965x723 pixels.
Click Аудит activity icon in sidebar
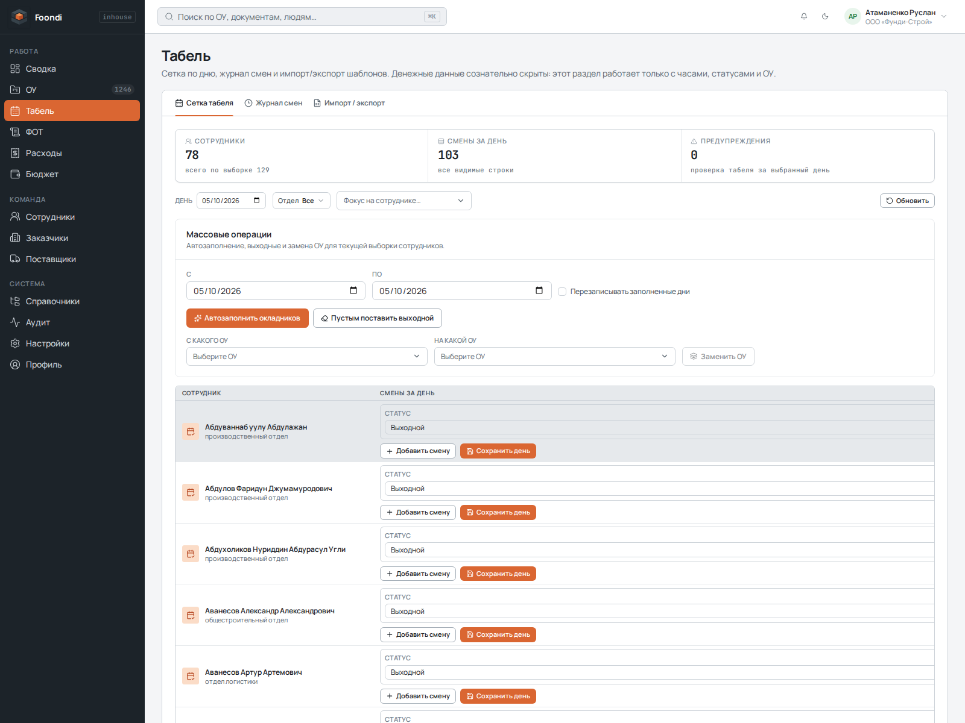coord(15,322)
